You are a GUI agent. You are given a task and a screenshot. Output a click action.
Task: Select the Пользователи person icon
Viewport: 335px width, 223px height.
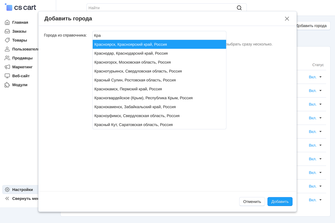click(7, 49)
